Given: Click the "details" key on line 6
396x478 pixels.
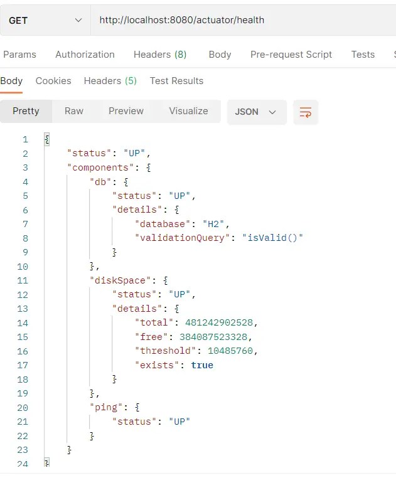Looking at the screenshot, I should [x=137, y=210].
